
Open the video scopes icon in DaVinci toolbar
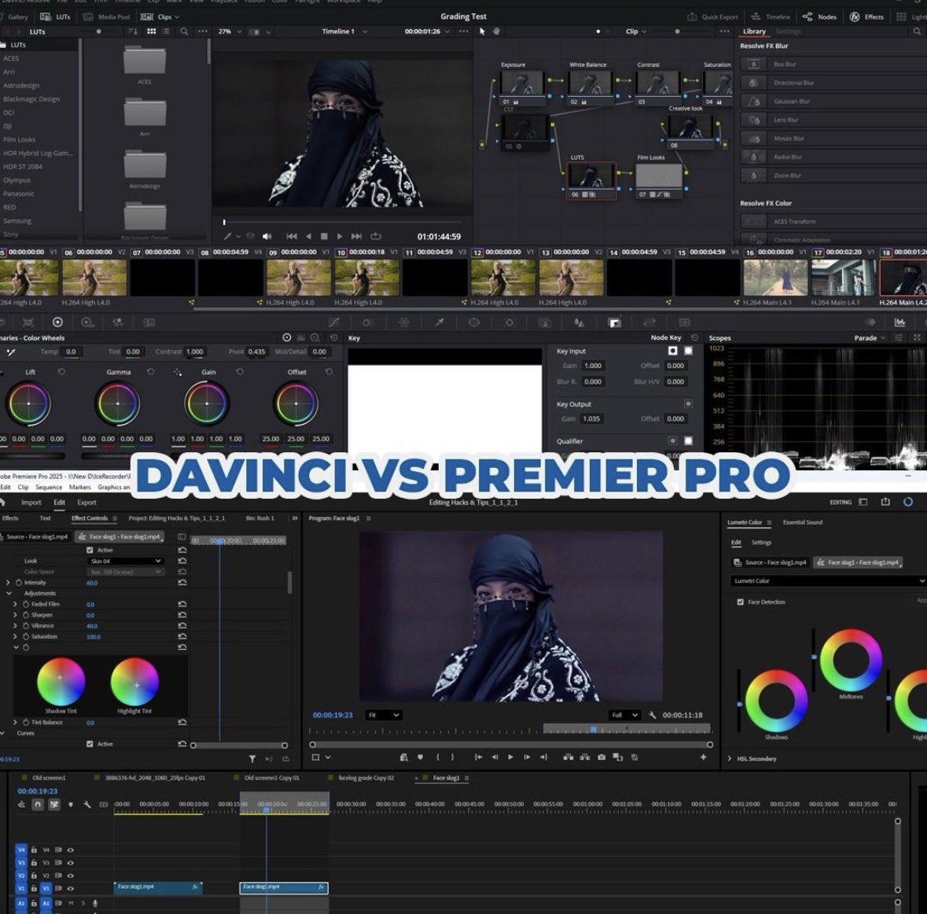899,322
